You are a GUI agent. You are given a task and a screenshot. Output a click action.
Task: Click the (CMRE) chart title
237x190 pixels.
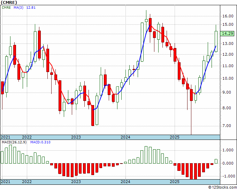[9, 2]
